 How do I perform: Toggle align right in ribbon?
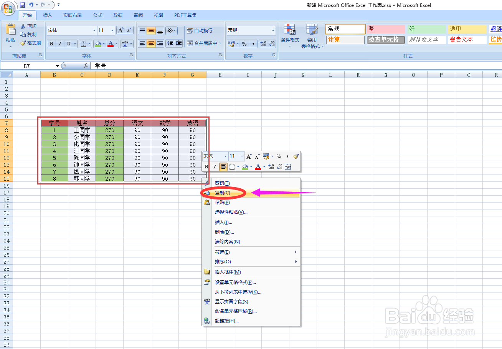pos(160,43)
